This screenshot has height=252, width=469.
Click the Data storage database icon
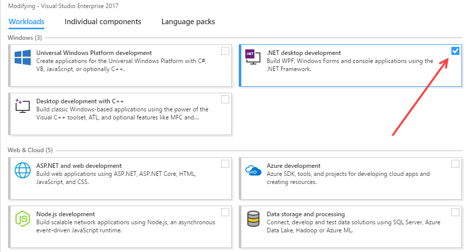click(253, 219)
